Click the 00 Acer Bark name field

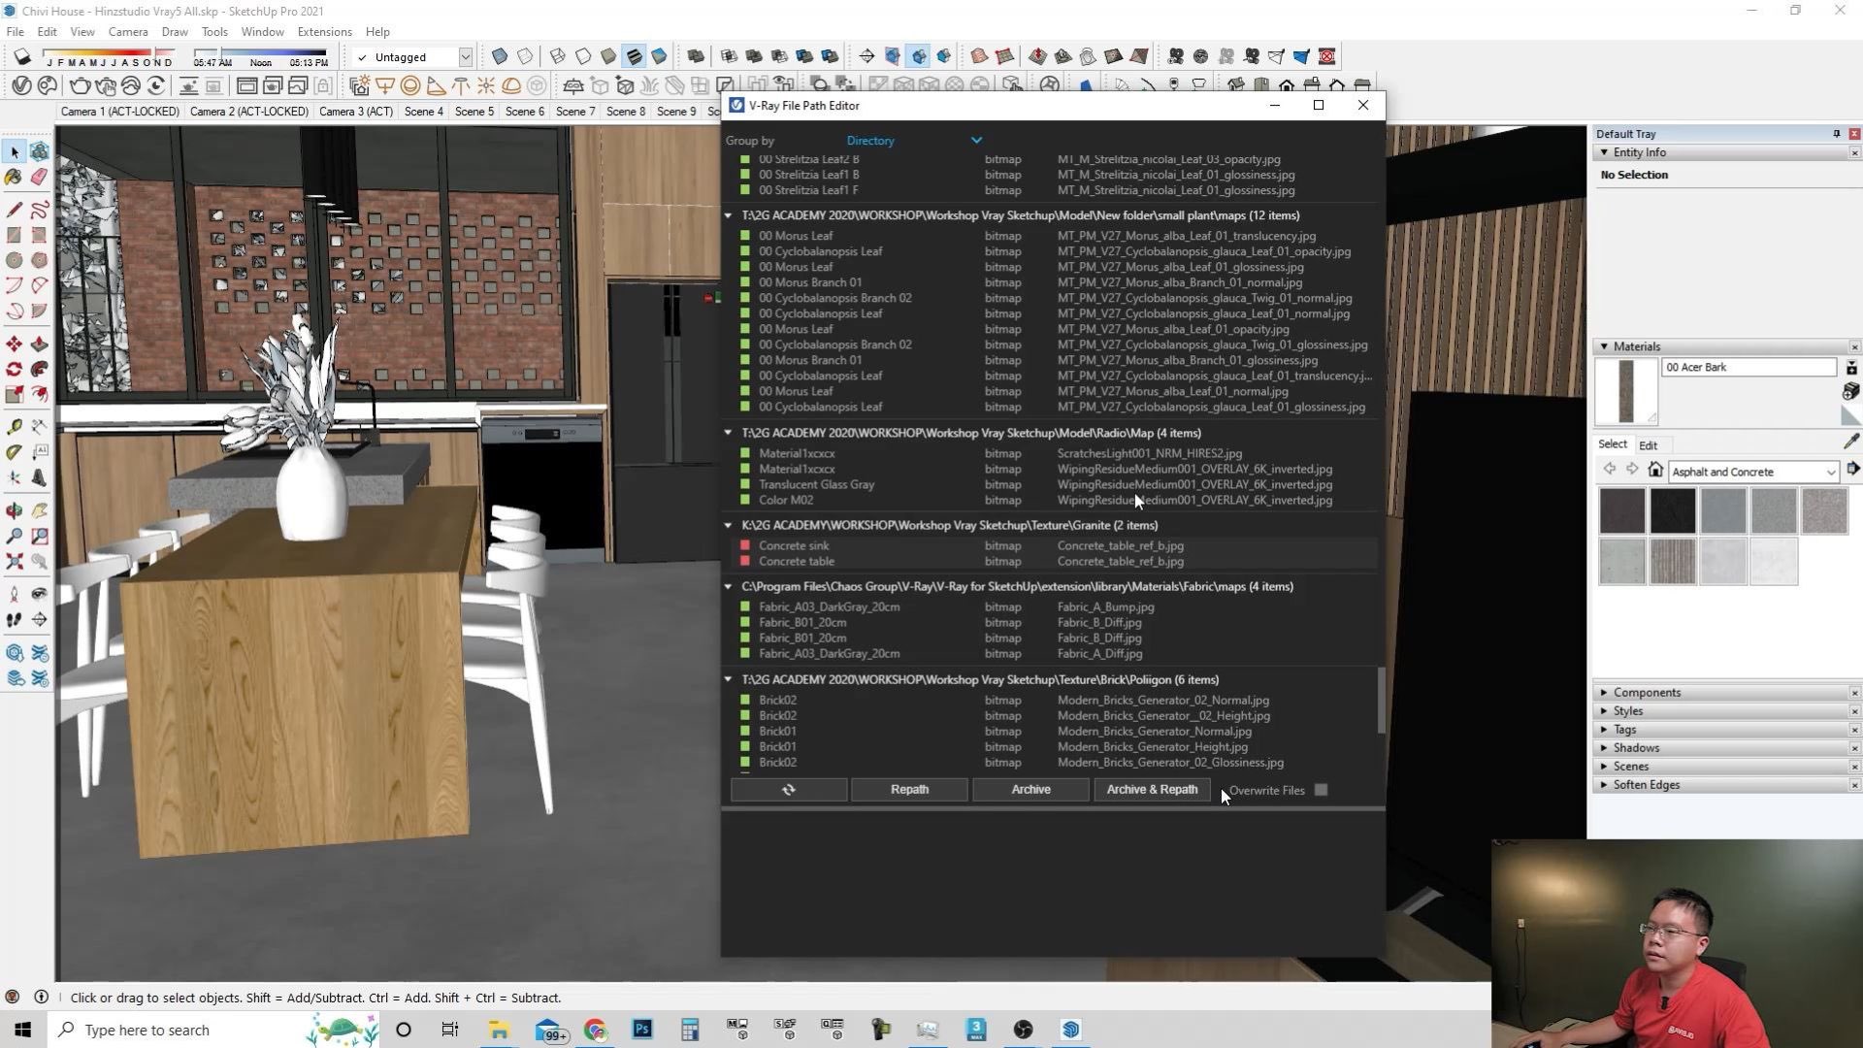(x=1749, y=367)
